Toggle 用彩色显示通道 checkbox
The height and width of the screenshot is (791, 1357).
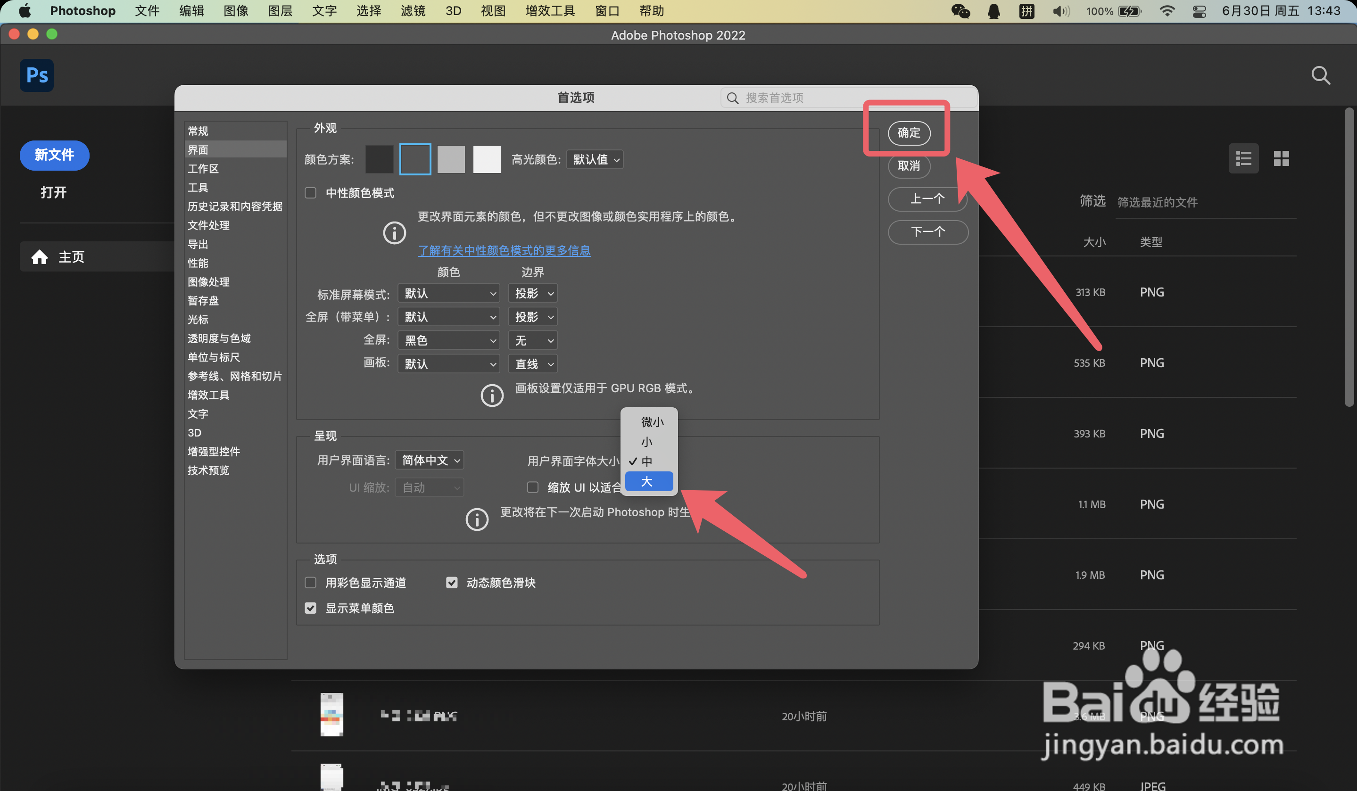coord(311,583)
